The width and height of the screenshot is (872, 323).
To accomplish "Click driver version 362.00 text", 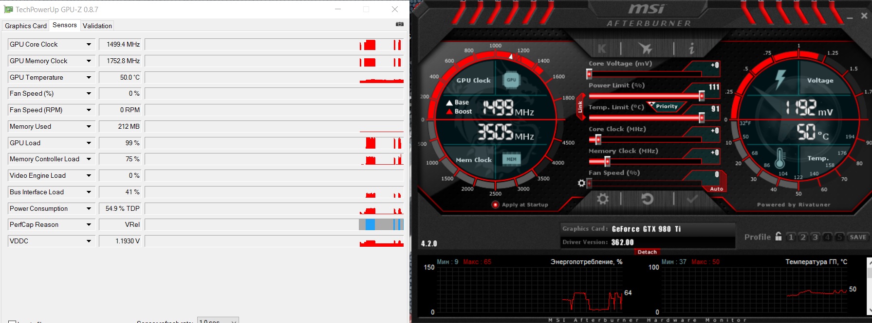I will pos(622,242).
